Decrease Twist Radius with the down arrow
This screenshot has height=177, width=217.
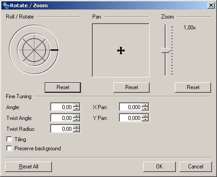(76, 130)
